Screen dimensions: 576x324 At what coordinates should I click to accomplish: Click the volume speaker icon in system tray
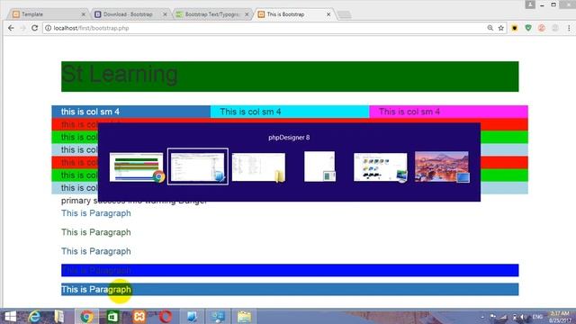tap(523, 317)
